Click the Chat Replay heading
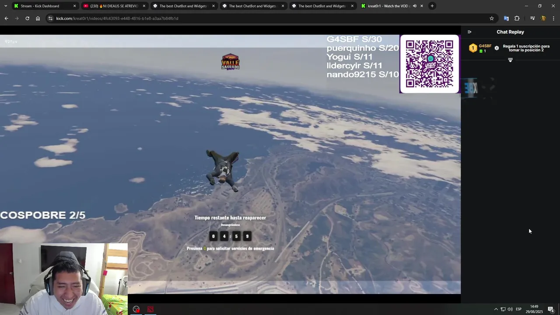Viewport: 560px width, 315px height. [x=510, y=32]
